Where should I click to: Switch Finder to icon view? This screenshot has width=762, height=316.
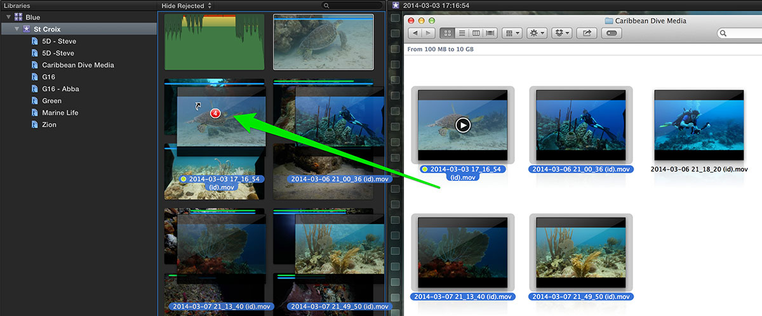(446, 33)
